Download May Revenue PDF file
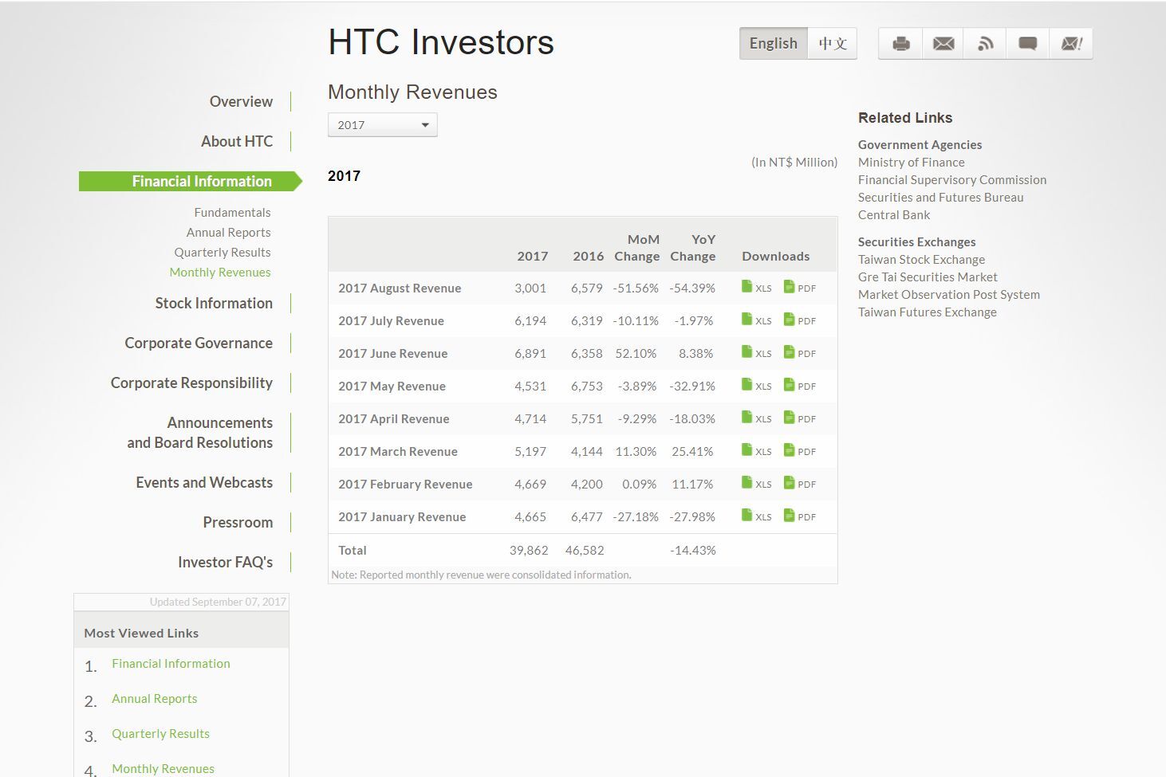The image size is (1166, 777). (x=800, y=385)
